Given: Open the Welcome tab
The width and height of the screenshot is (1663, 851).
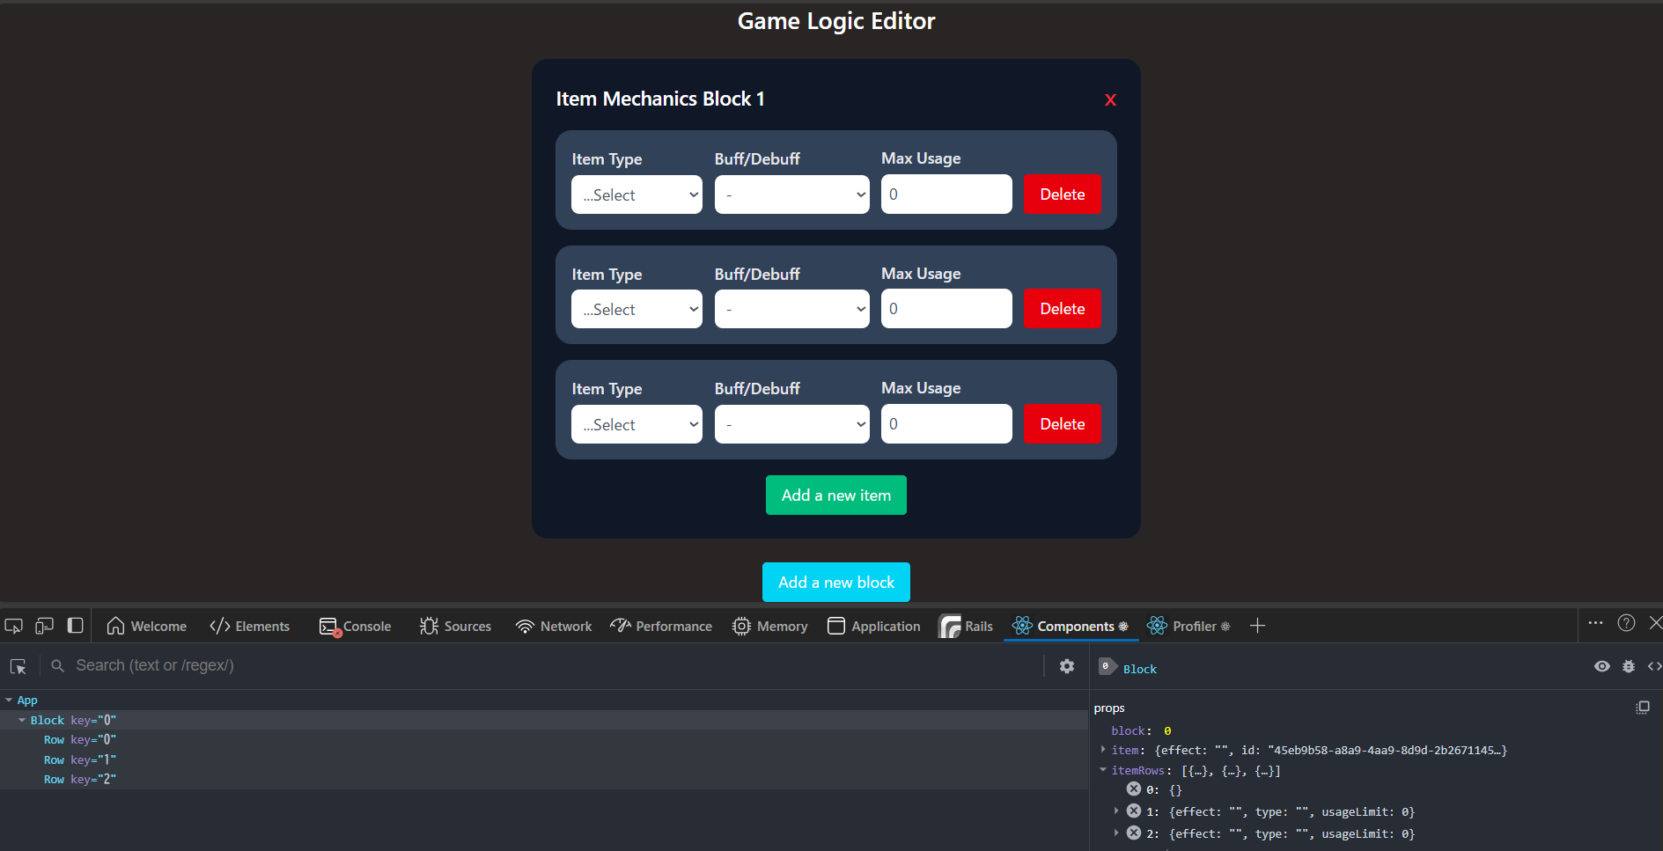Looking at the screenshot, I should point(146,626).
